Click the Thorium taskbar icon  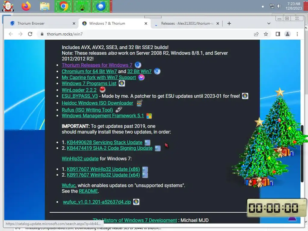coord(101,6)
